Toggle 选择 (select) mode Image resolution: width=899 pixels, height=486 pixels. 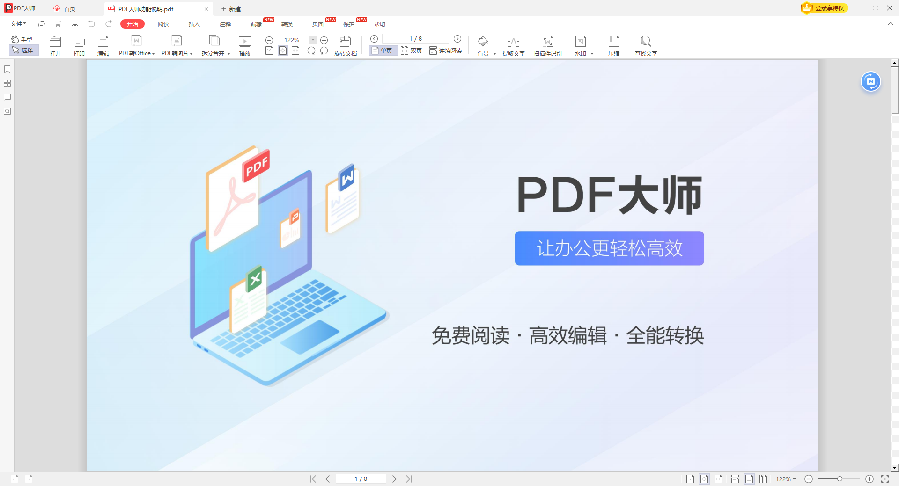pyautogui.click(x=23, y=50)
